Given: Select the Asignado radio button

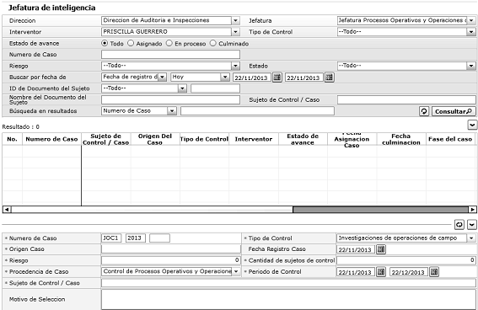Looking at the screenshot, I should [131, 43].
